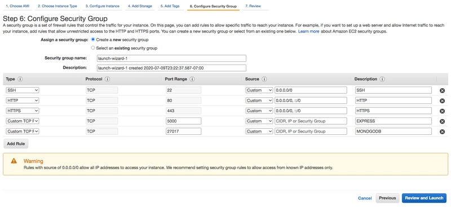Screen dimensions: 451x209
Task: Click the HTTP description field
Action: pyautogui.click(x=393, y=101)
